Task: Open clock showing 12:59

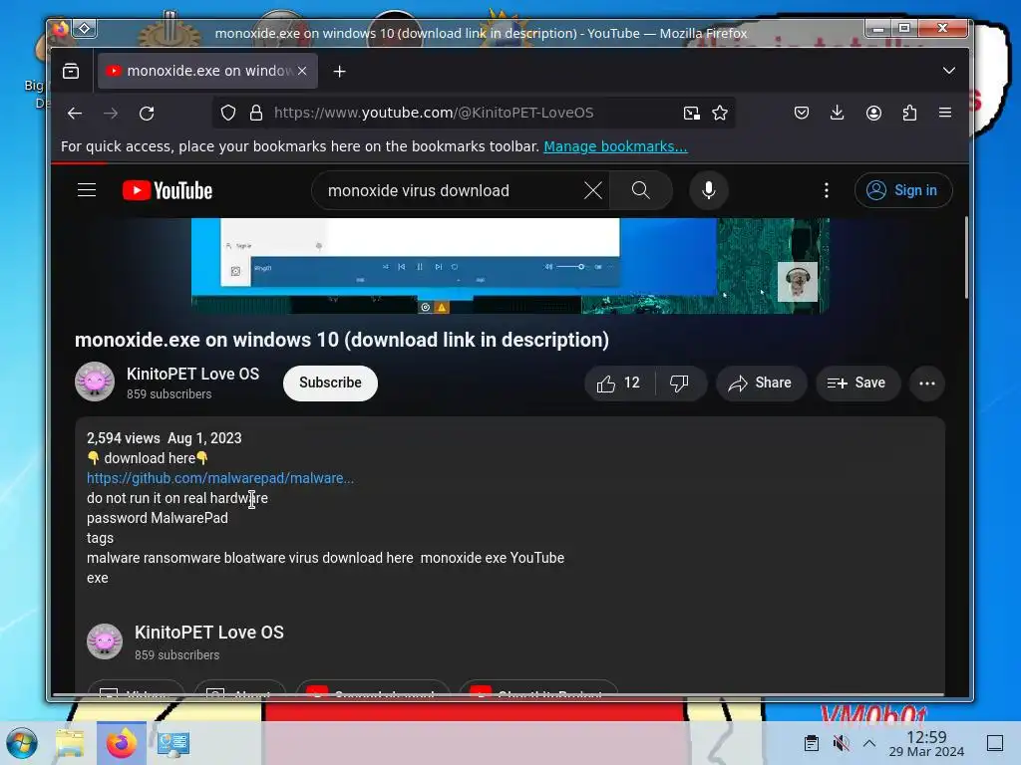Action: point(926,743)
